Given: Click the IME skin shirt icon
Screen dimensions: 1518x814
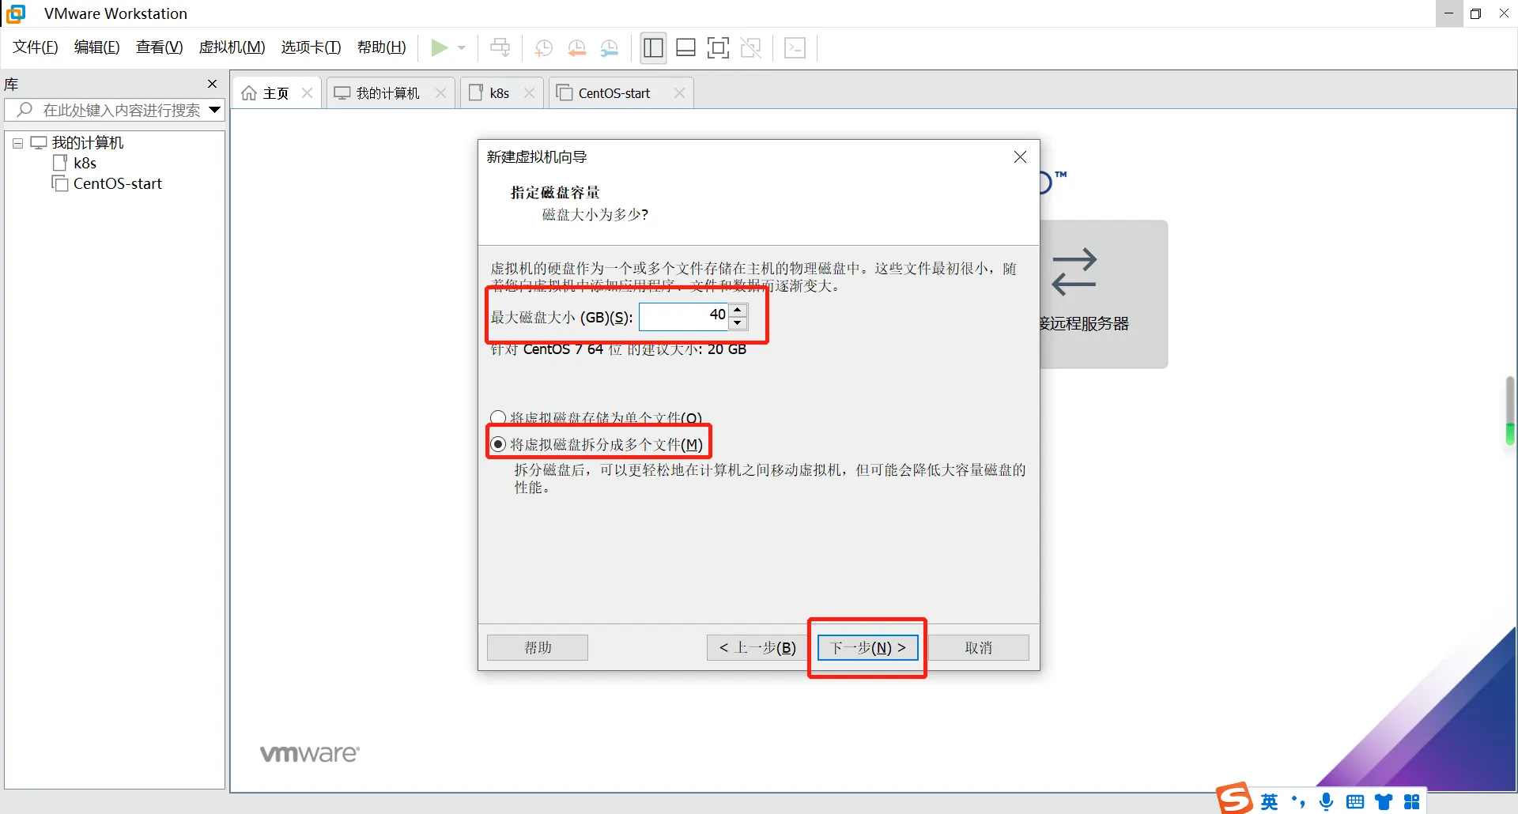Looking at the screenshot, I should (1384, 802).
